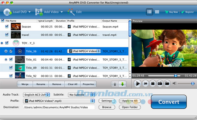Open the Properties button
This screenshot has height=120, width=197.
pyautogui.click(x=88, y=84)
